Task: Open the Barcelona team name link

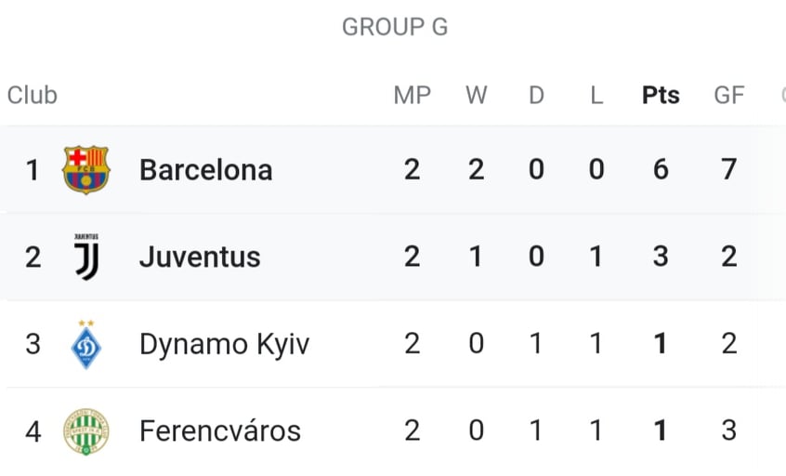Action: coord(206,170)
